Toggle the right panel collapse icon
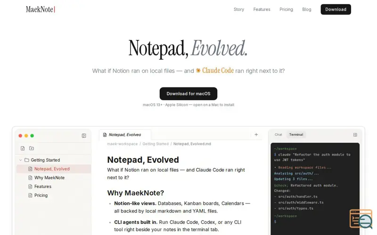 tap(355, 135)
